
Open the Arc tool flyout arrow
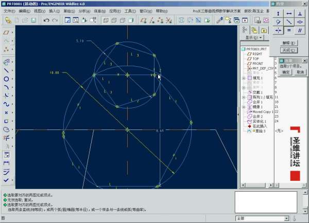[12, 87]
